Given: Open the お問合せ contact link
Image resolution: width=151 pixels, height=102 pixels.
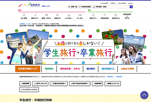Looking at the screenshot, I should tap(113, 3).
